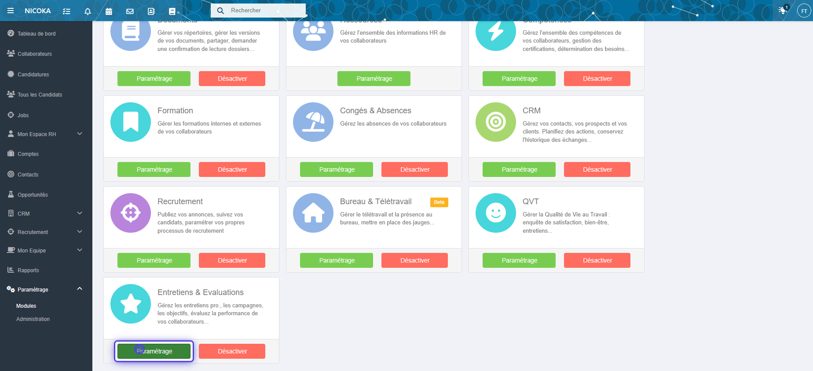Image resolution: width=813 pixels, height=371 pixels.
Task: Open the hamburger menu next to NICOKA
Action: (x=11, y=11)
